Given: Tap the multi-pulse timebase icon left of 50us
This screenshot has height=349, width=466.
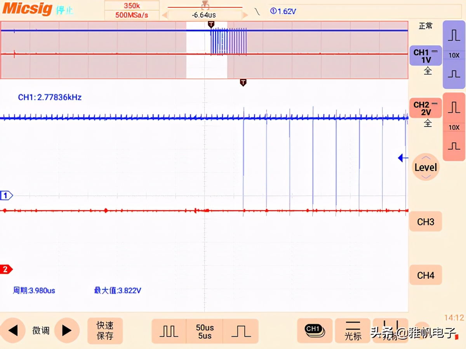Looking at the screenshot, I should click(169, 331).
